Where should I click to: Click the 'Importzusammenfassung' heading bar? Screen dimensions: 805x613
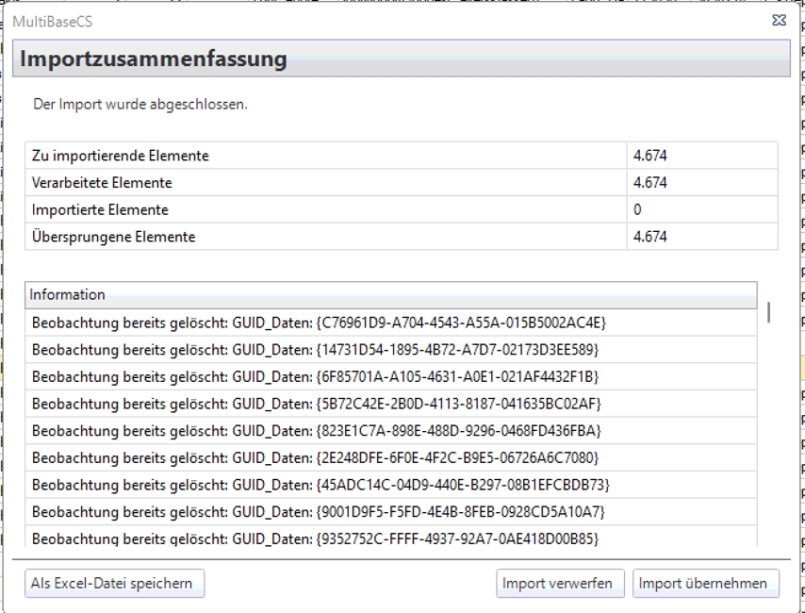(x=402, y=59)
